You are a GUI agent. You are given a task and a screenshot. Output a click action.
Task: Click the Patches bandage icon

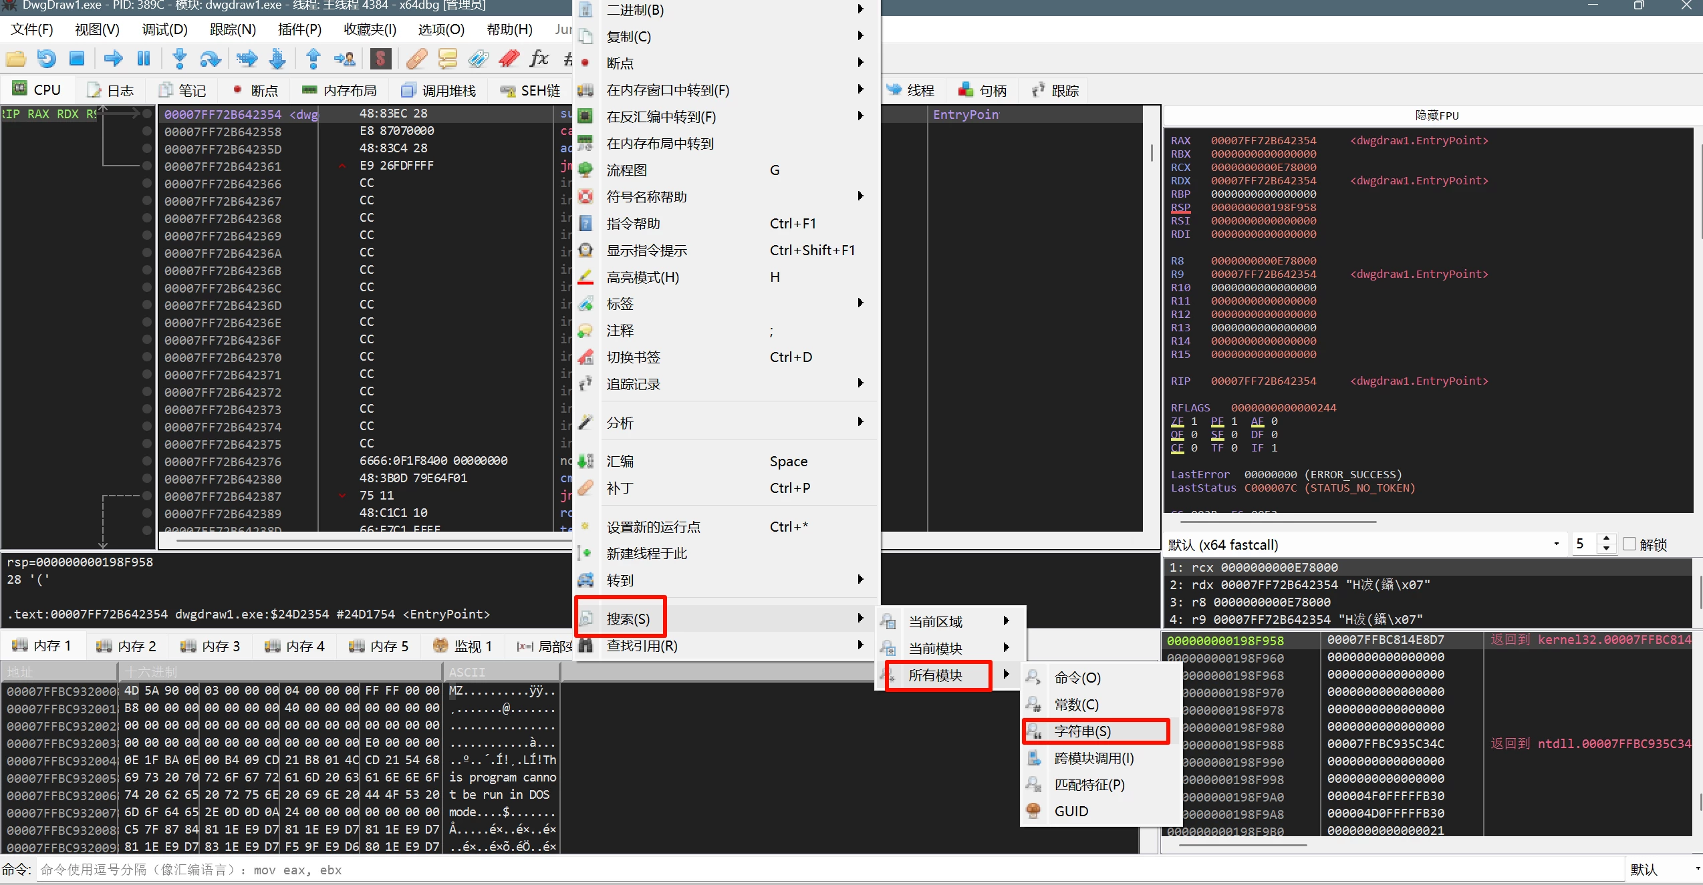point(416,59)
